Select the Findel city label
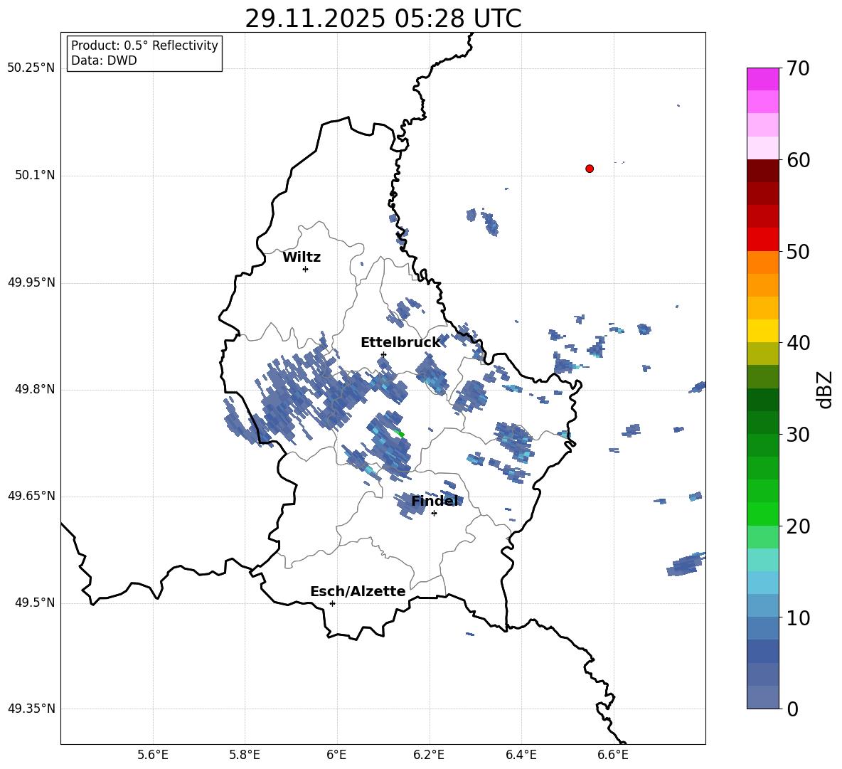842x769 pixels. pyautogui.click(x=435, y=501)
